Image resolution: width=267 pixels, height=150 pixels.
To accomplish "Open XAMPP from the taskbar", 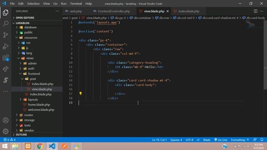I will 28,146.
